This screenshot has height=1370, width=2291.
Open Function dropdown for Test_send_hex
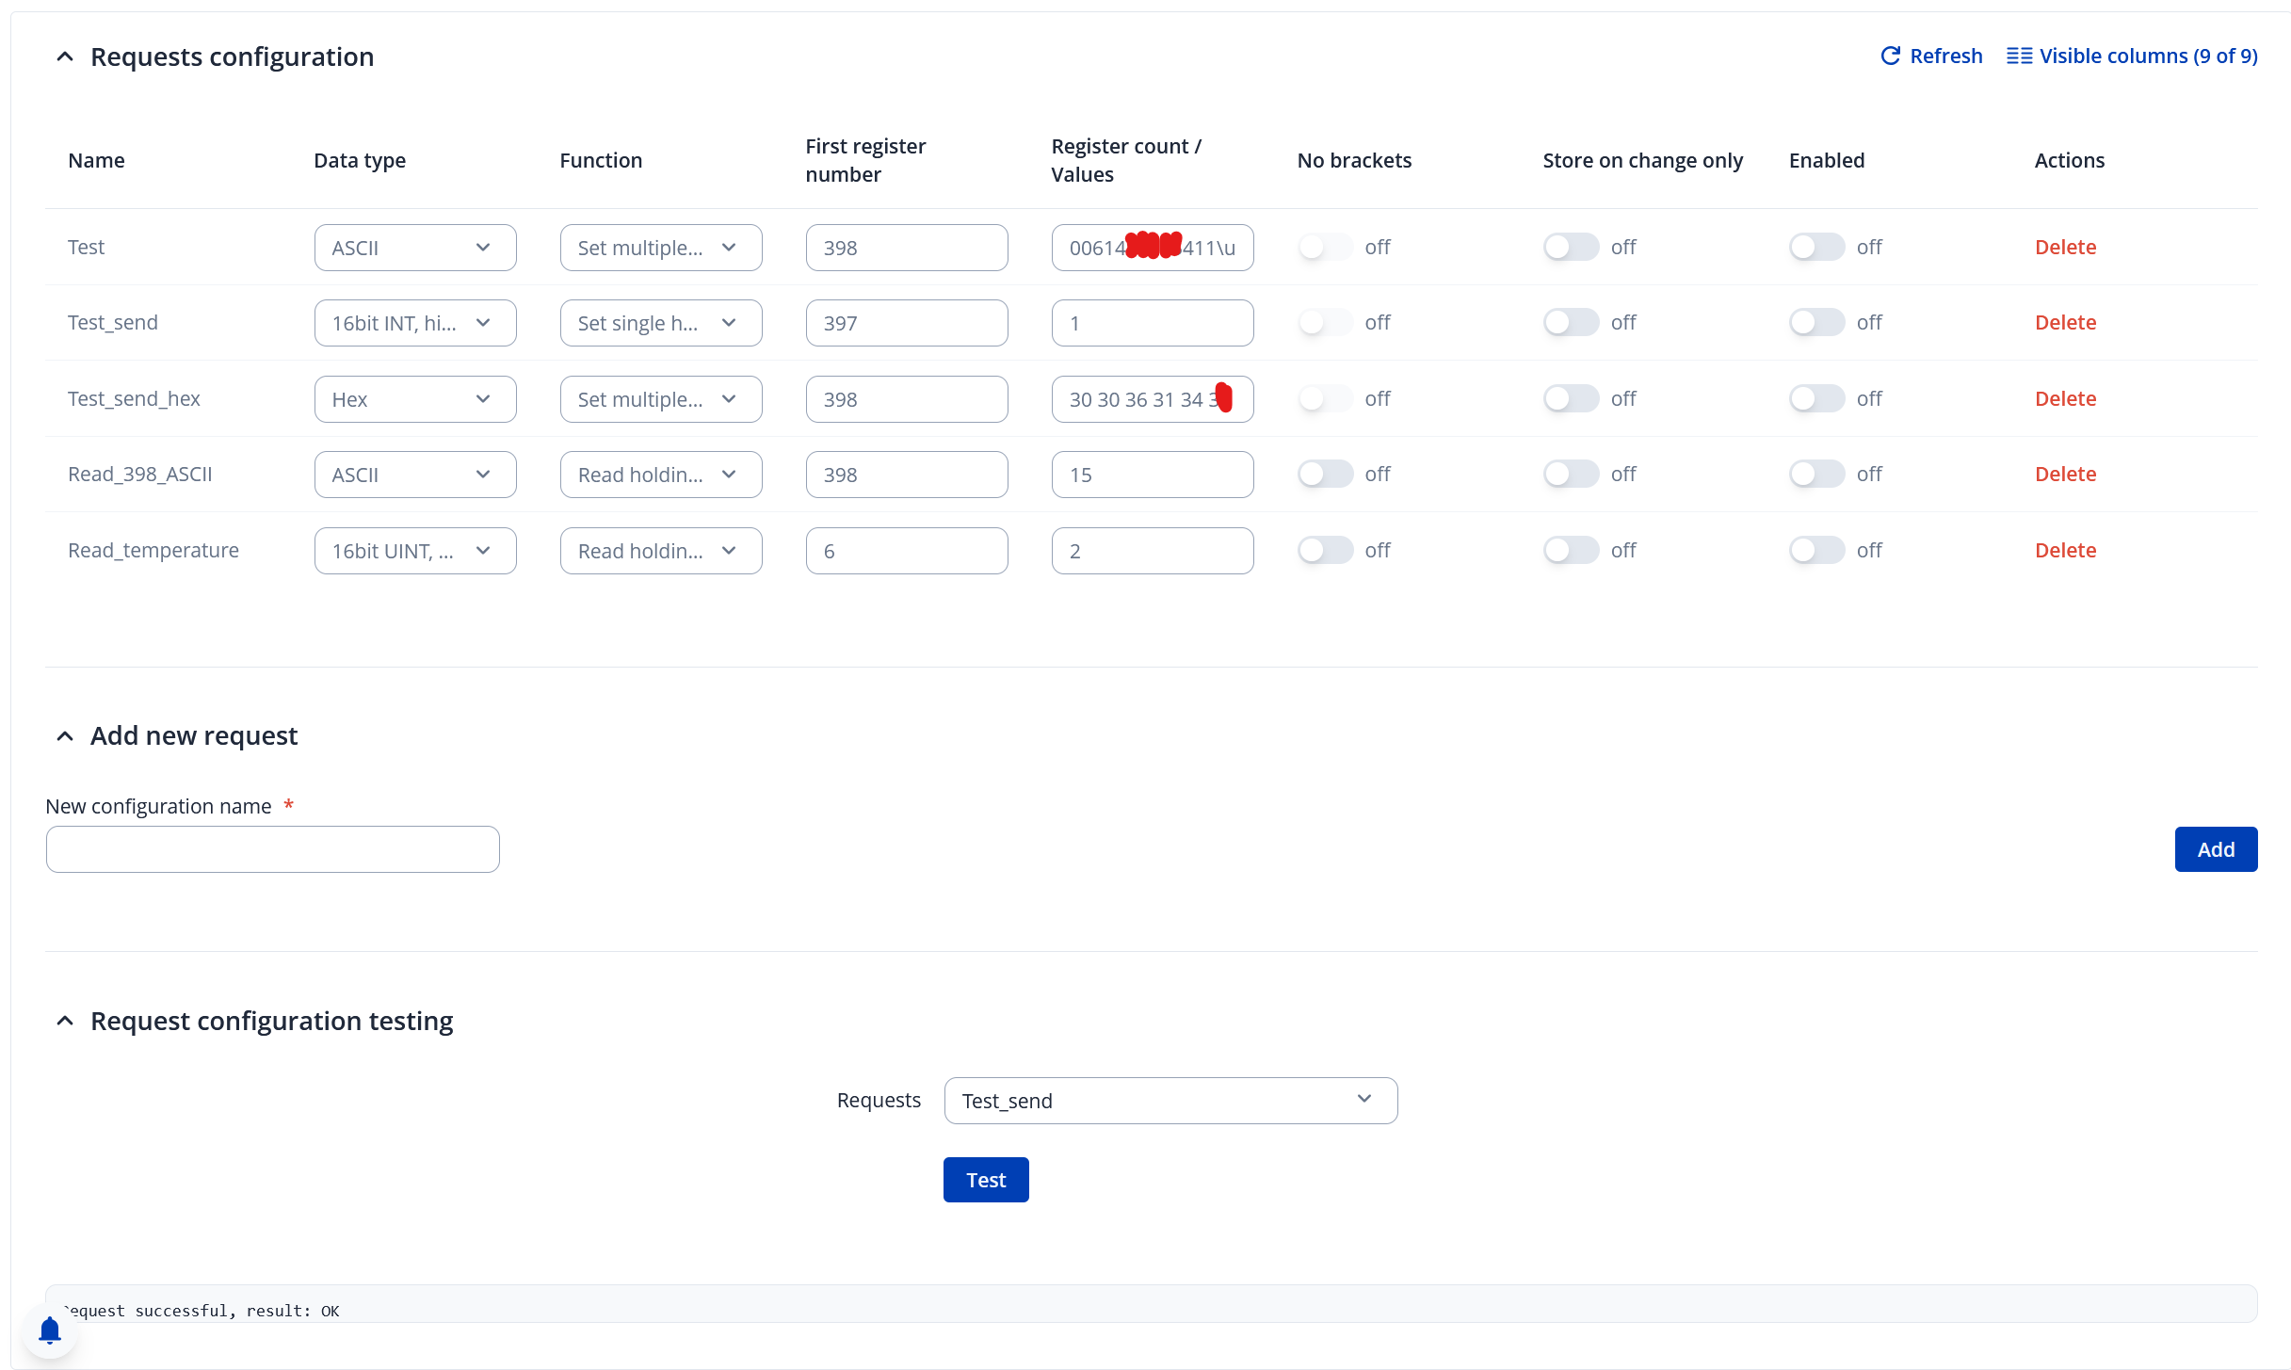660,399
